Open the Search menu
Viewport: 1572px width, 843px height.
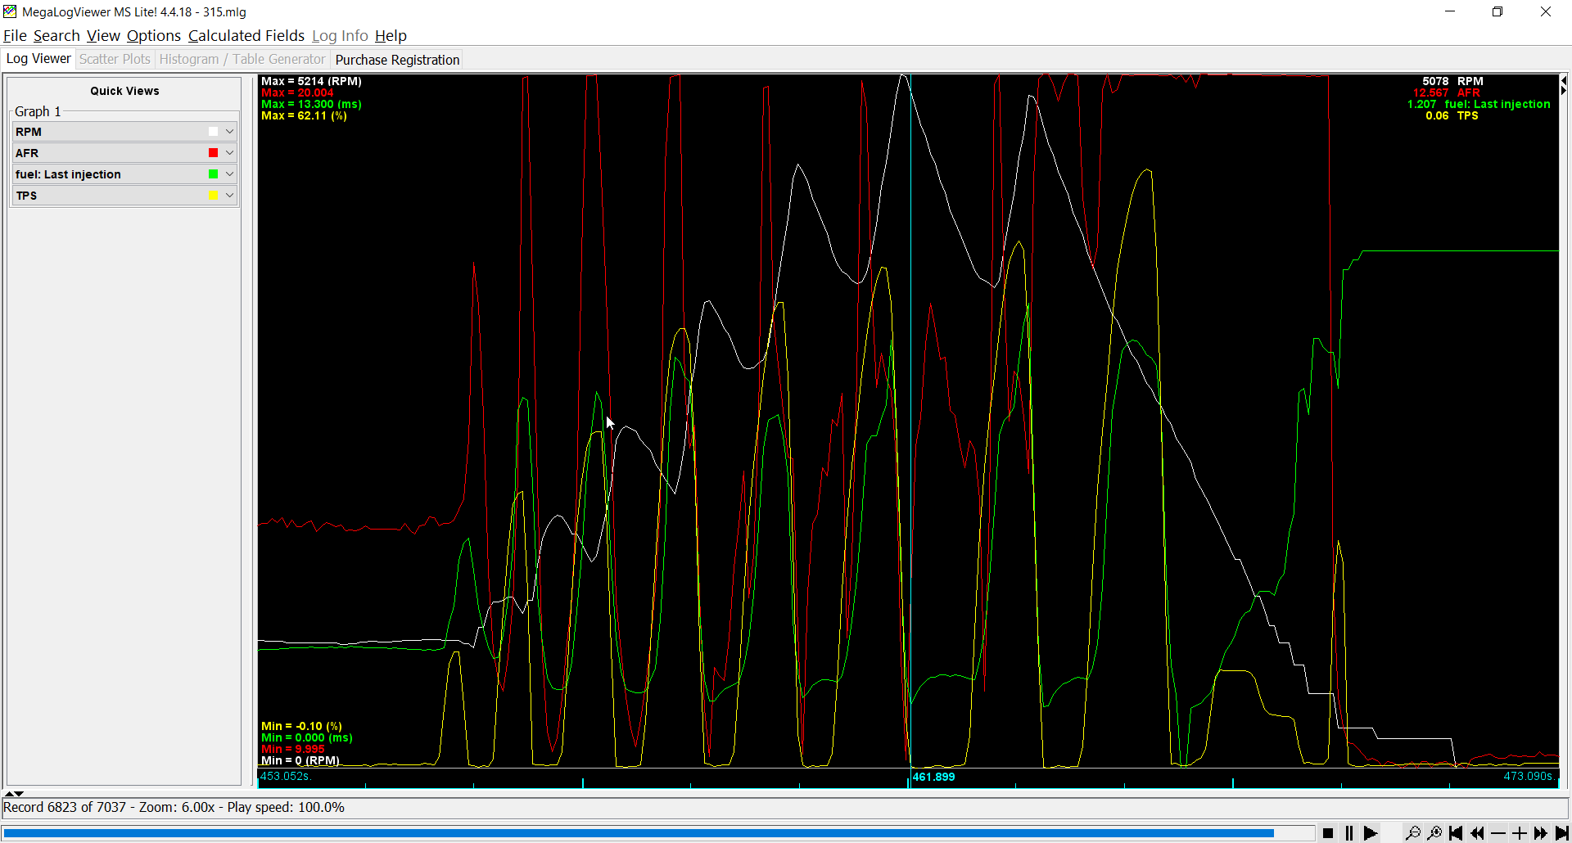click(56, 36)
